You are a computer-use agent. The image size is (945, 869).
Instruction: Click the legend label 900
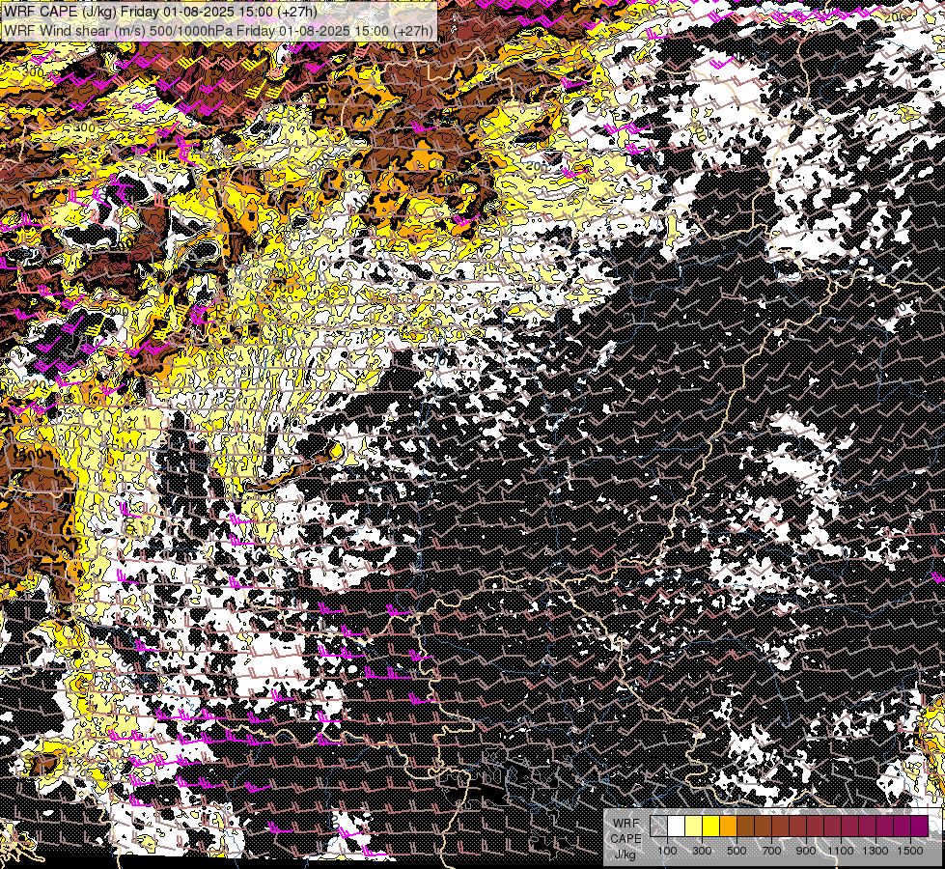pos(806,851)
